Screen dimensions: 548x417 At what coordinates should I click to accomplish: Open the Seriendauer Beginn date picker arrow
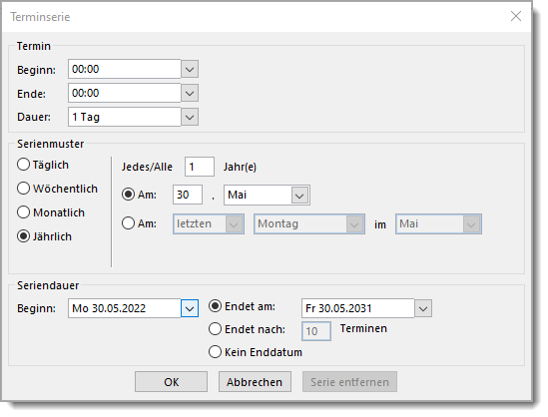pos(190,308)
